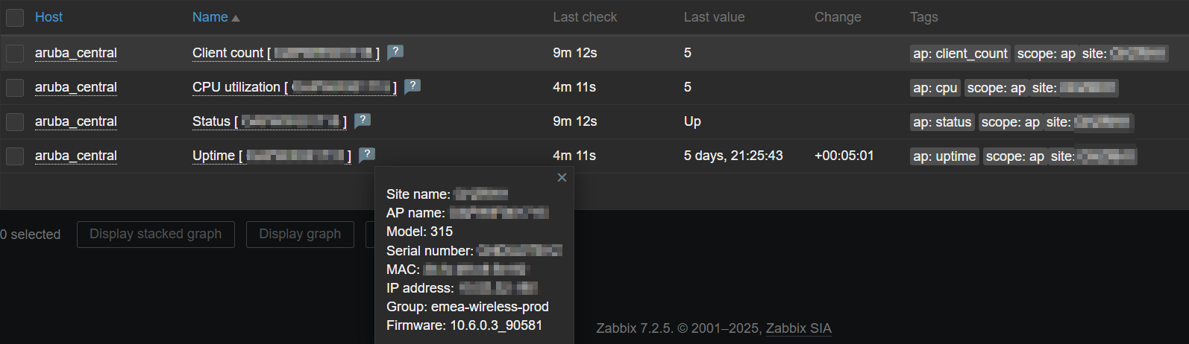1189x344 pixels.
Task: Click the help icon beside CPU utilization item
Action: point(412,86)
